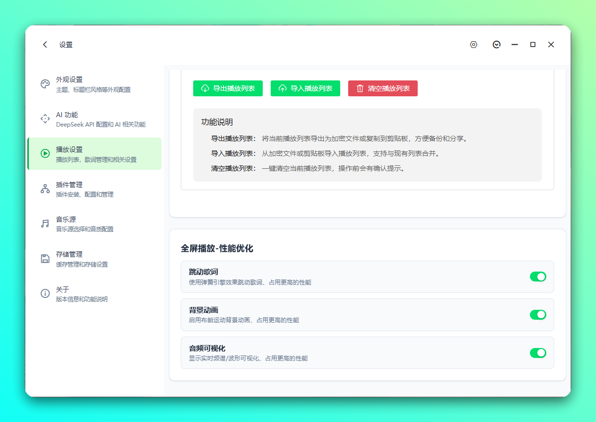Maximize the settings window
This screenshot has height=422, width=596.
(x=533, y=45)
